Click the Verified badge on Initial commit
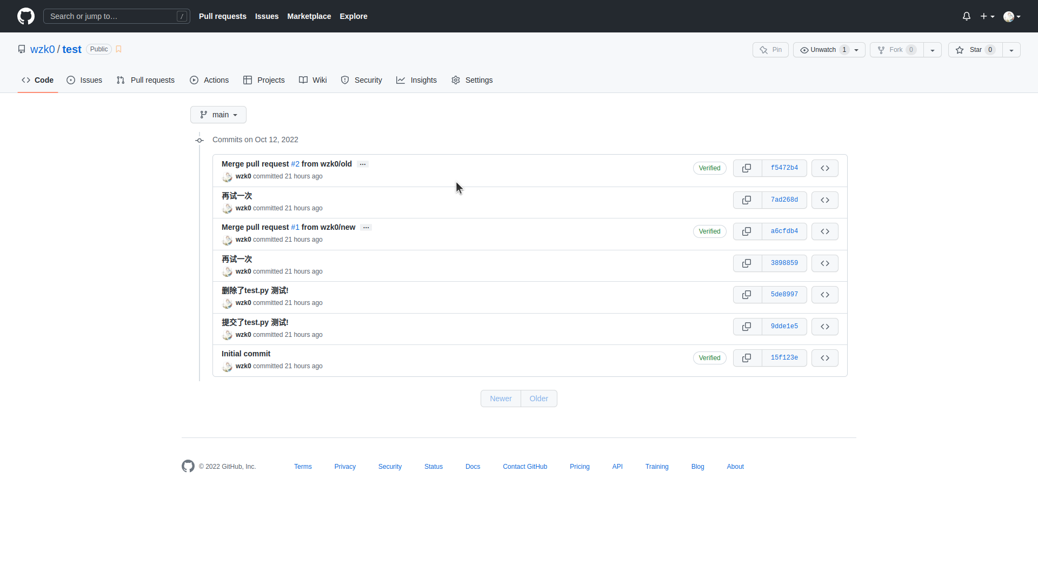1038x584 pixels. [709, 358]
